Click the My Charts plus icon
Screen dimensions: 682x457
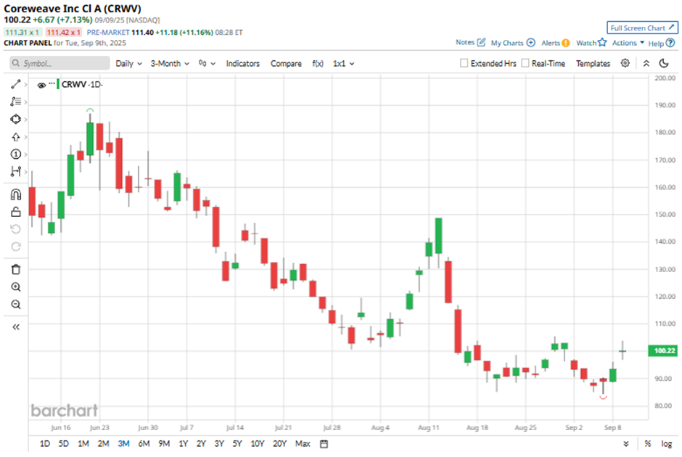[x=530, y=43]
